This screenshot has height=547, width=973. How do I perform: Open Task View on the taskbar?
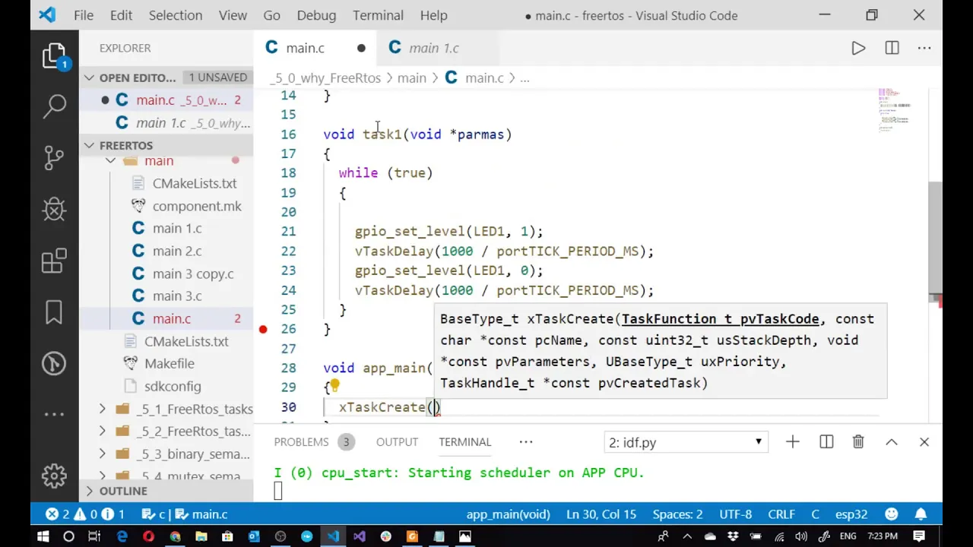(x=94, y=536)
